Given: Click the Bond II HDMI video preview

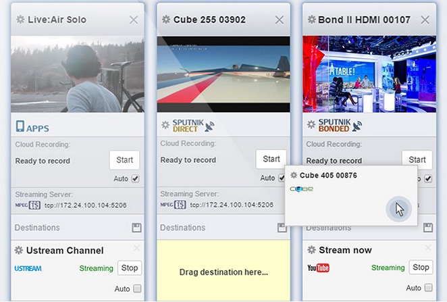Looking at the screenshot, I should [x=369, y=74].
